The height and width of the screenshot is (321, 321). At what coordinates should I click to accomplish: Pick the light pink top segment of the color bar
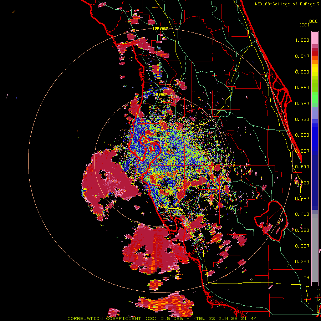pos(315,38)
